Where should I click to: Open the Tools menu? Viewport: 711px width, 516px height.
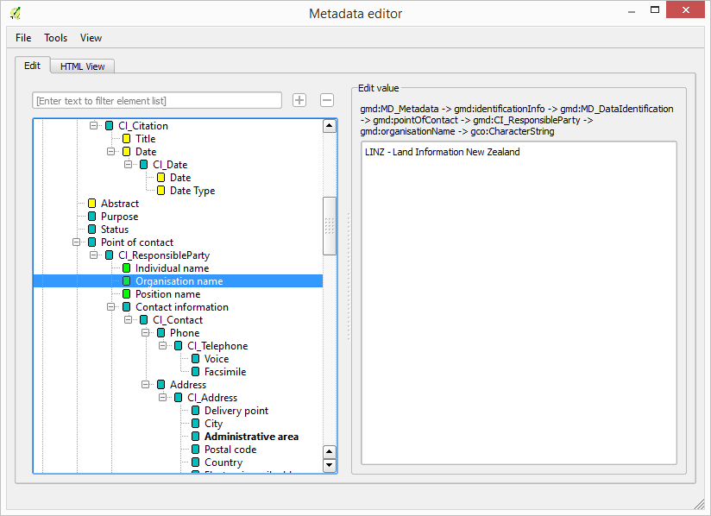[55, 37]
